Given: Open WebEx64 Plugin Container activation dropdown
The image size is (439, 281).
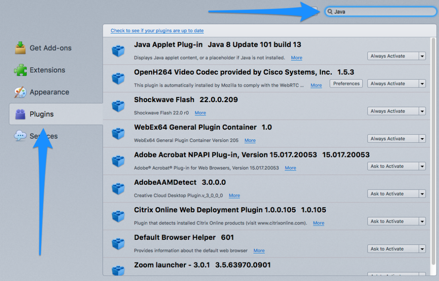Looking at the screenshot, I should click(x=397, y=139).
